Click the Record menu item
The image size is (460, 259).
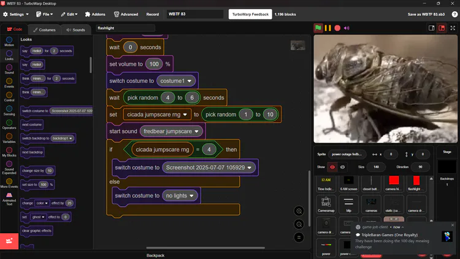[x=153, y=14]
